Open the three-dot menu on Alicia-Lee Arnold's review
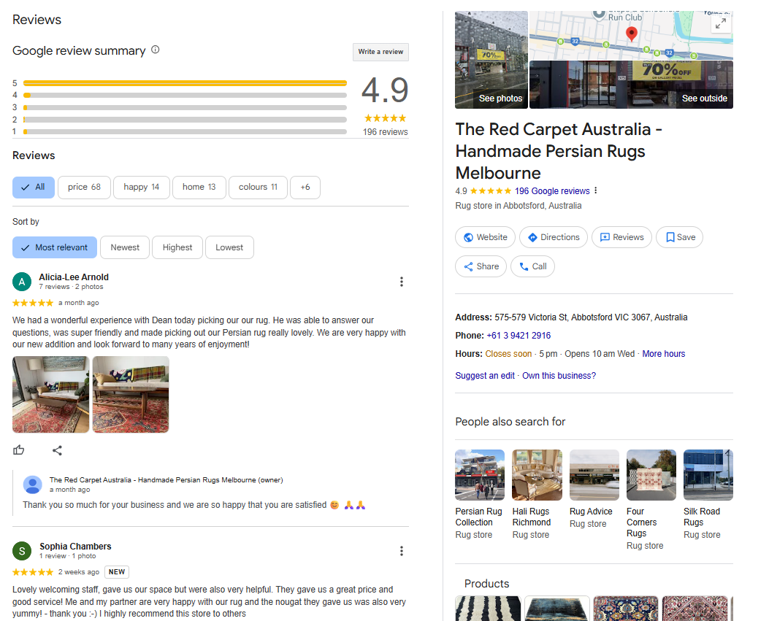The height and width of the screenshot is (621, 769). [x=401, y=282]
